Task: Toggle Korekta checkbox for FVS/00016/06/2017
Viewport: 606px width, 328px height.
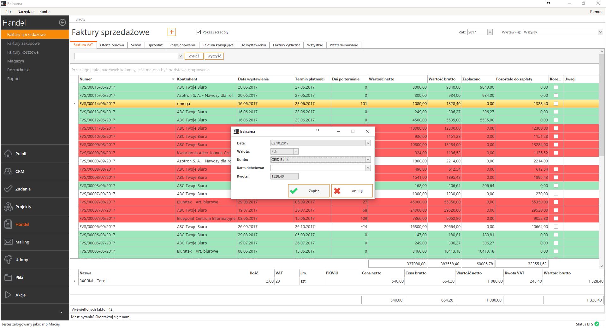Action: 556,87
